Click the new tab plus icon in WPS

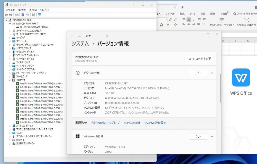pyautogui.click(x=182, y=7)
